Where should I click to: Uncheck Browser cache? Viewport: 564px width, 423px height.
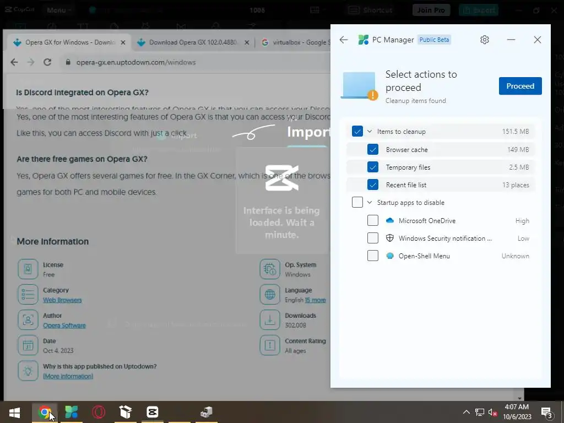[373, 149]
